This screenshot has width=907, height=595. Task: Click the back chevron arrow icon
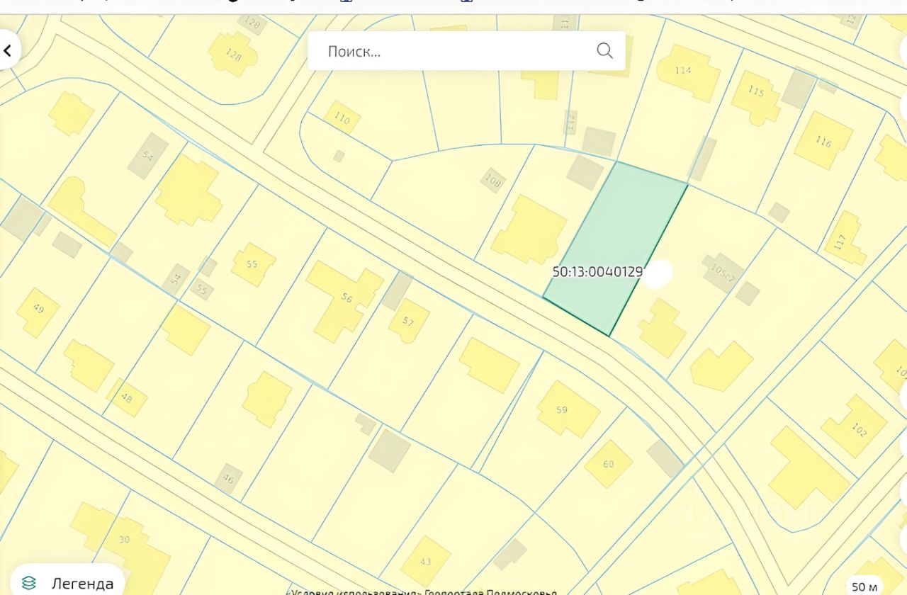tap(9, 51)
